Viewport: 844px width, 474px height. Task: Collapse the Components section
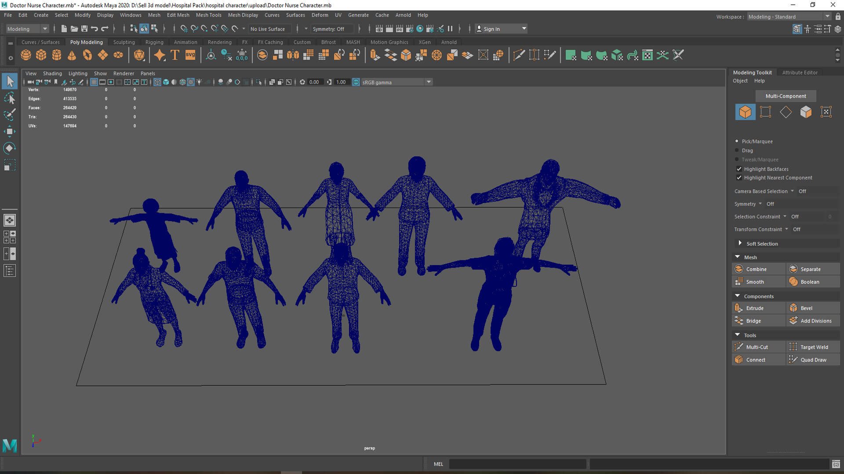tap(737, 296)
